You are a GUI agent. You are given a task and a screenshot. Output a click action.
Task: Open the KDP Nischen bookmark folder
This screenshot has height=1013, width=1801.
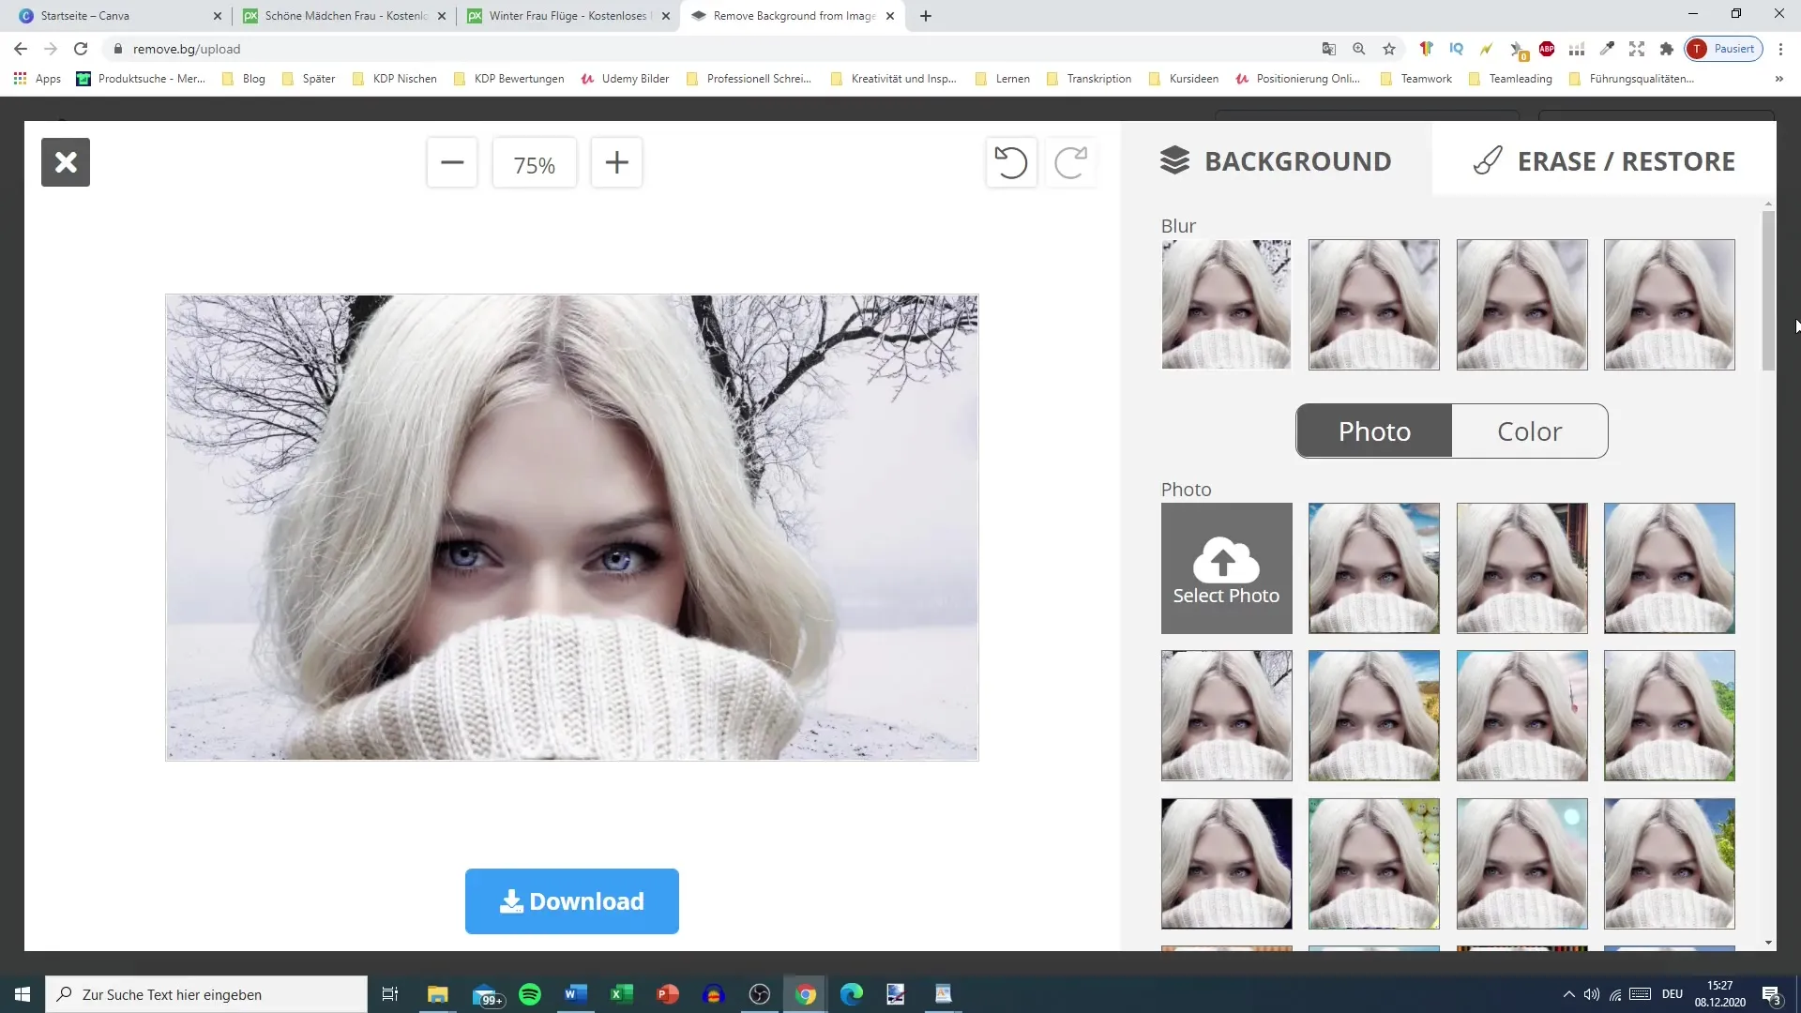pyautogui.click(x=395, y=79)
